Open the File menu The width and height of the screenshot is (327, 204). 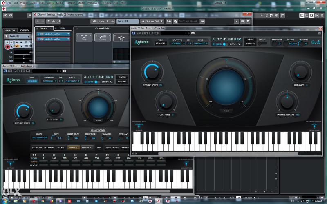[9, 3]
